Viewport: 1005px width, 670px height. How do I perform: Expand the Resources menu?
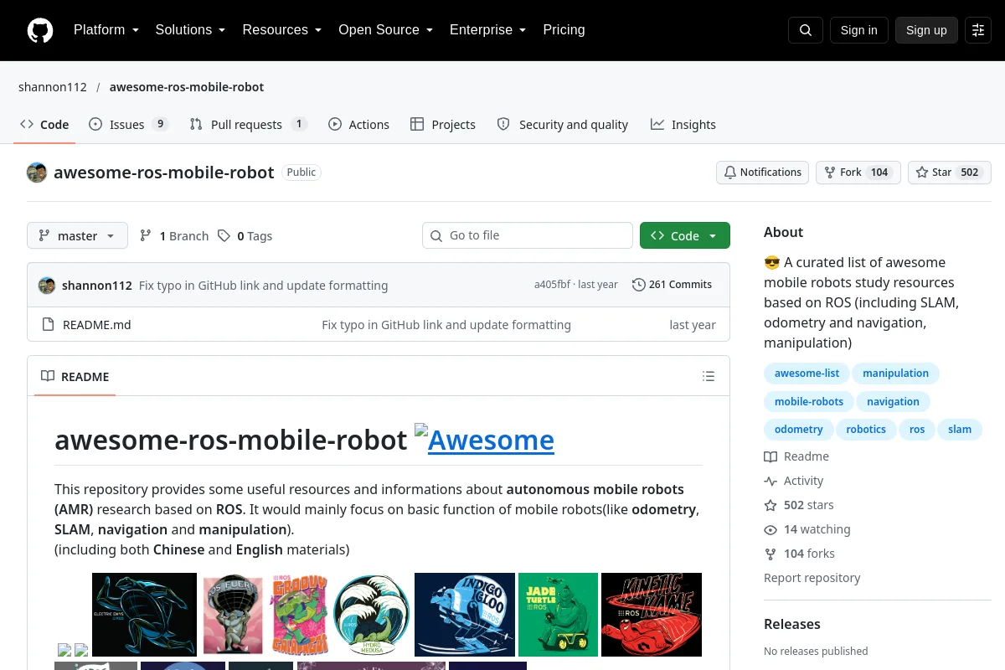click(x=281, y=30)
